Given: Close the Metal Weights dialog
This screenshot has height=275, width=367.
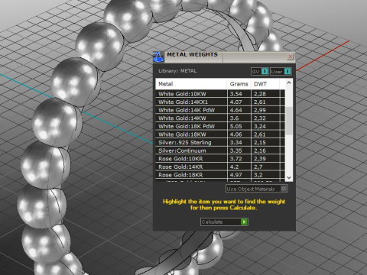Looking at the screenshot, I should pos(290,57).
